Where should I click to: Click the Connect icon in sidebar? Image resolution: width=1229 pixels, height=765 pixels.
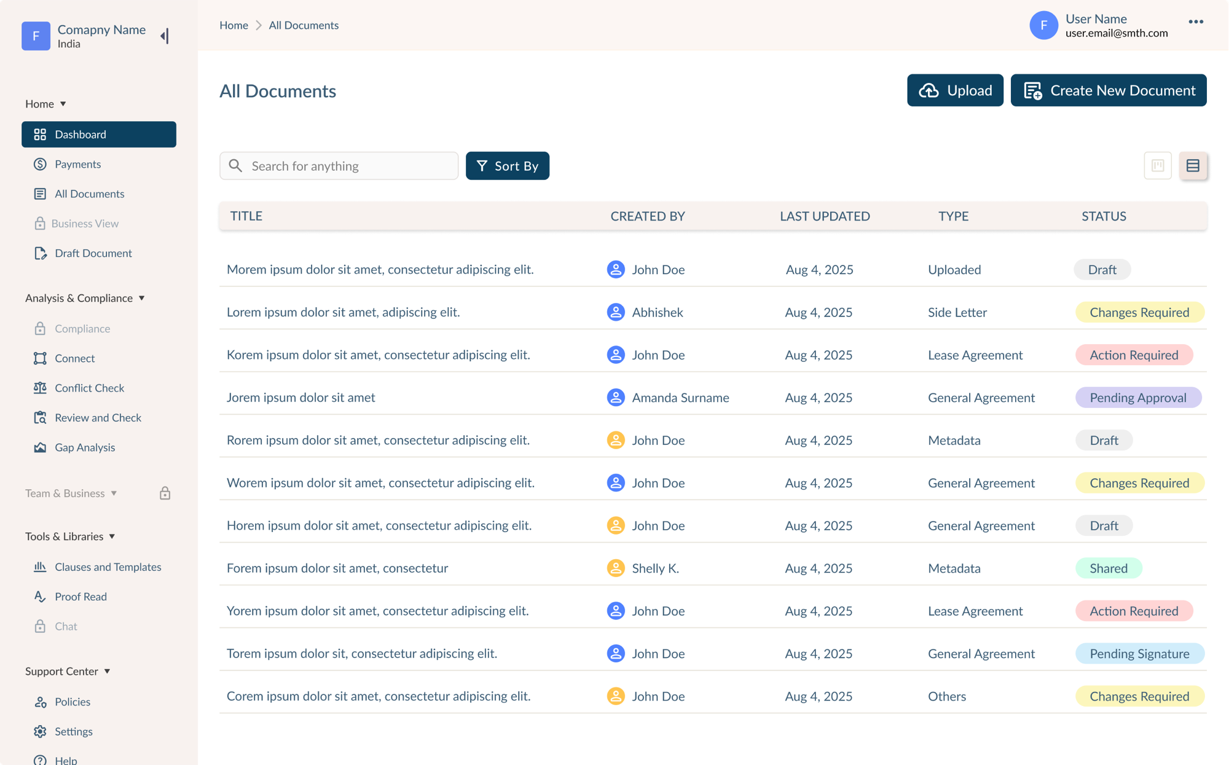[40, 358]
